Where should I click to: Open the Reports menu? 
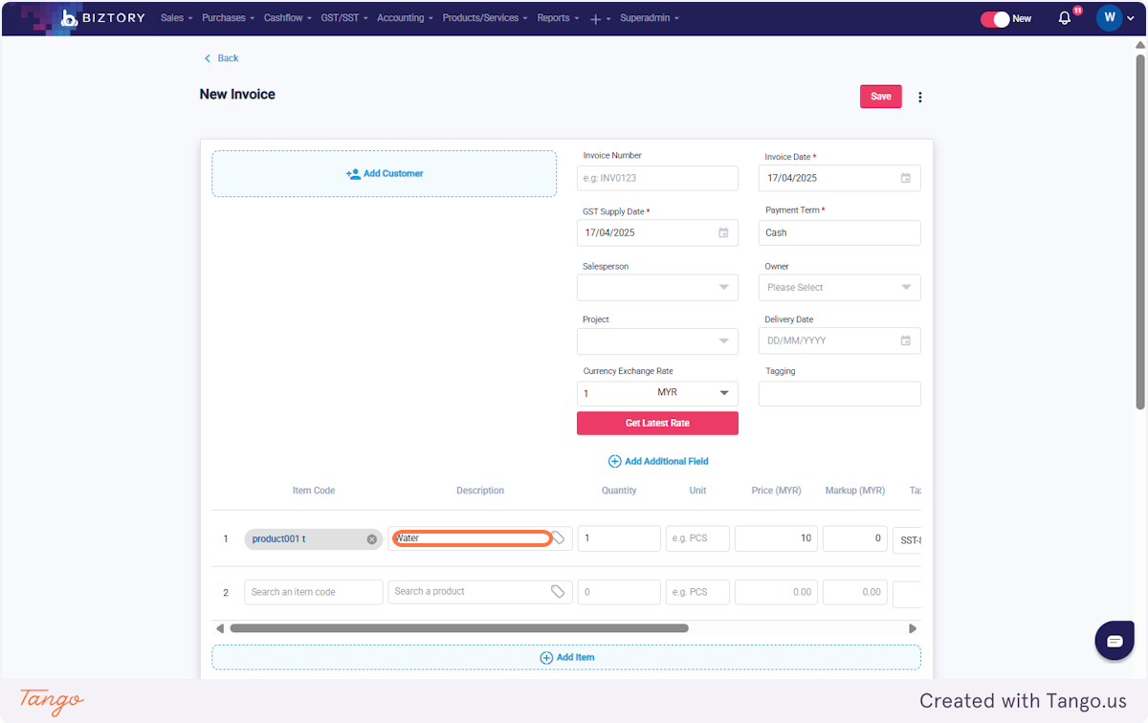pyautogui.click(x=558, y=18)
